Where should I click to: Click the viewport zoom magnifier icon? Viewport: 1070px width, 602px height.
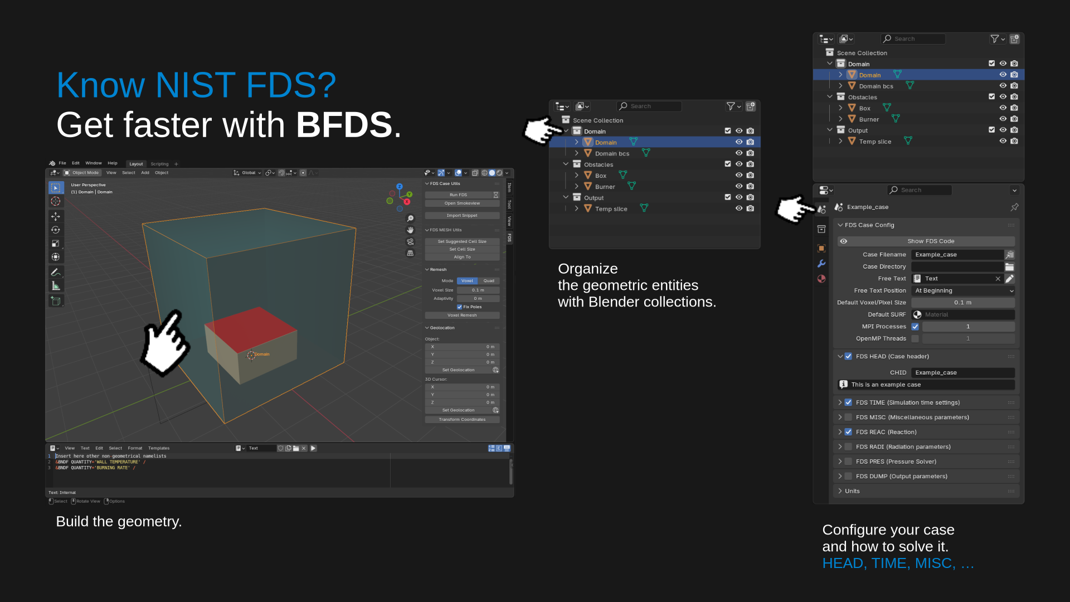[x=410, y=219]
